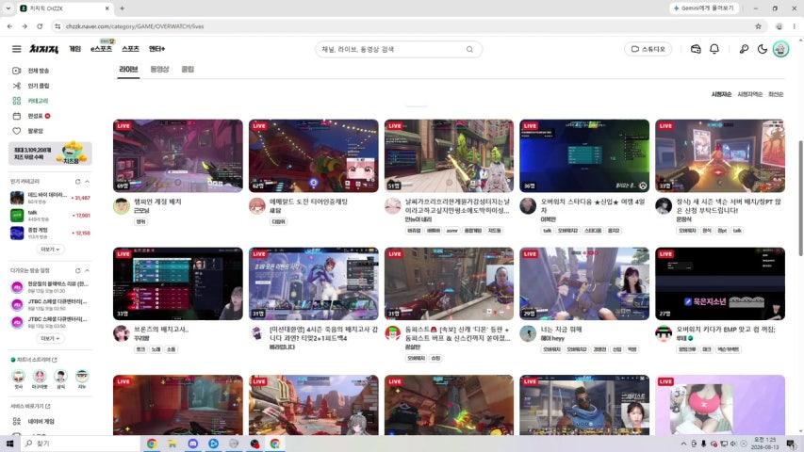This screenshot has width=804, height=452.
Task: Open Discord from the taskbar
Action: coord(193,444)
